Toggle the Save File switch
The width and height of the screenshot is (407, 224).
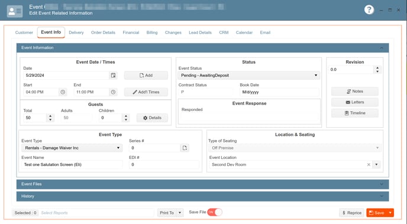pyautogui.click(x=214, y=212)
